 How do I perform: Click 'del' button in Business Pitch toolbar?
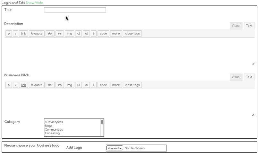point(50,85)
